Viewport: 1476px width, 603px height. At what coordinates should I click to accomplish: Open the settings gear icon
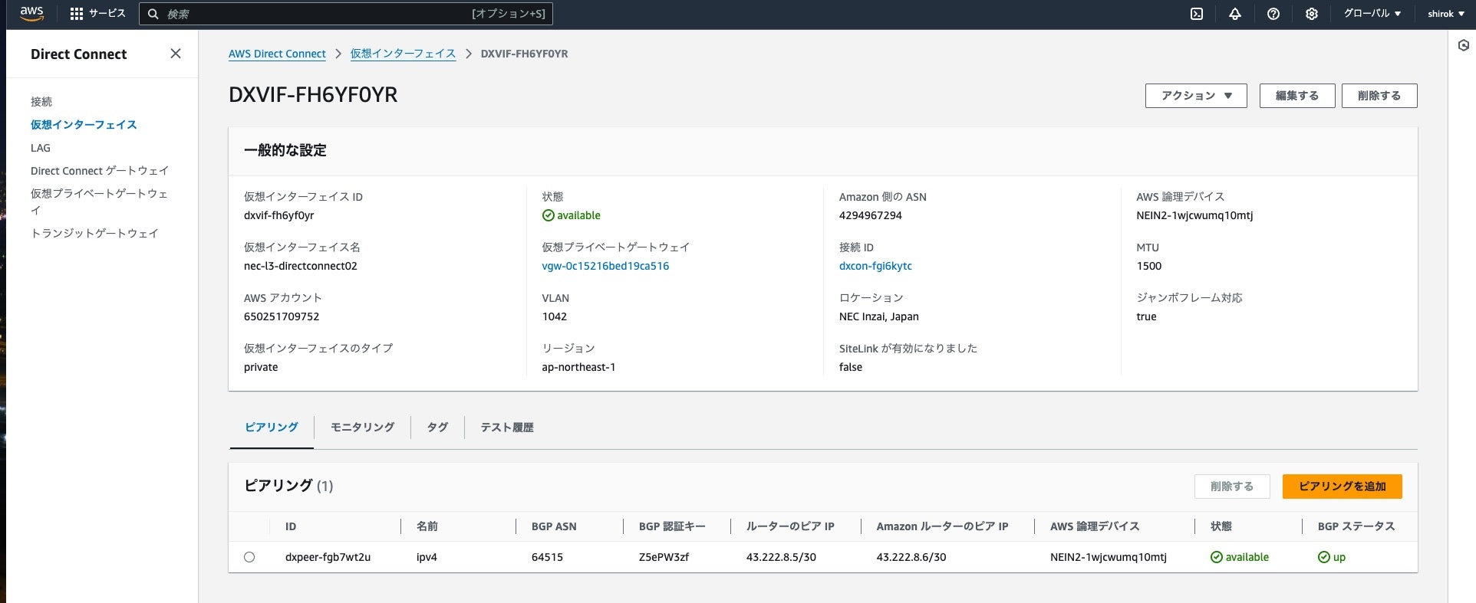coord(1311,14)
